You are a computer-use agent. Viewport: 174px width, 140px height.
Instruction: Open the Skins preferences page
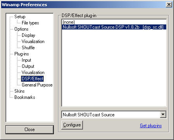(x=19, y=91)
